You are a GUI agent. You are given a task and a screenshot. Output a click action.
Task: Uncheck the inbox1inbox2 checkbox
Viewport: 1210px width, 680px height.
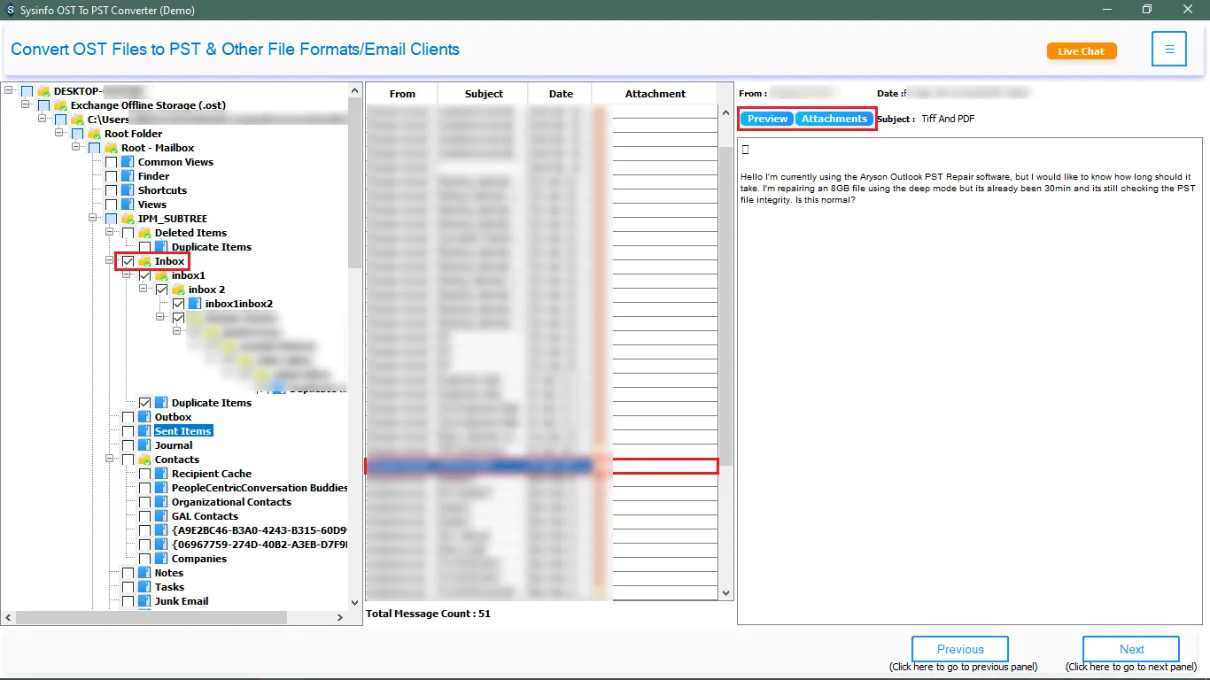[179, 304]
